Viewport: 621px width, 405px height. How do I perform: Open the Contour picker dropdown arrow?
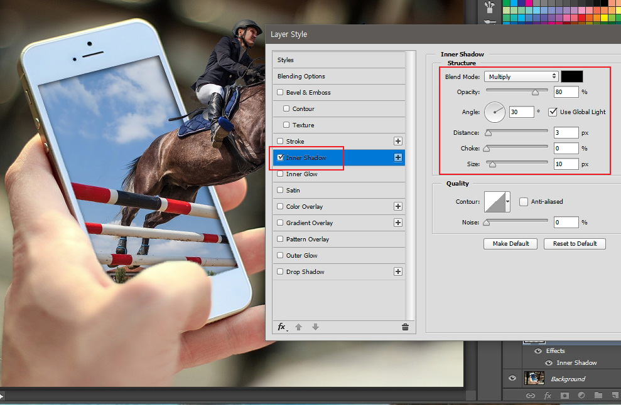pos(507,201)
